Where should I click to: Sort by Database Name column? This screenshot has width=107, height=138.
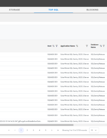[101, 46]
